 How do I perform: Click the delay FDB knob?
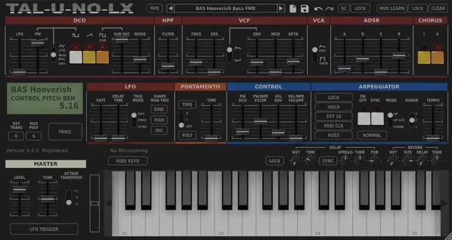(374, 161)
